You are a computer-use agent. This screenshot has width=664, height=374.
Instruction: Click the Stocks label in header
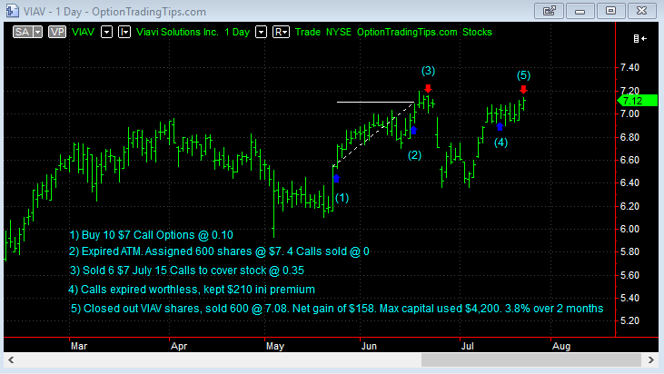click(477, 32)
